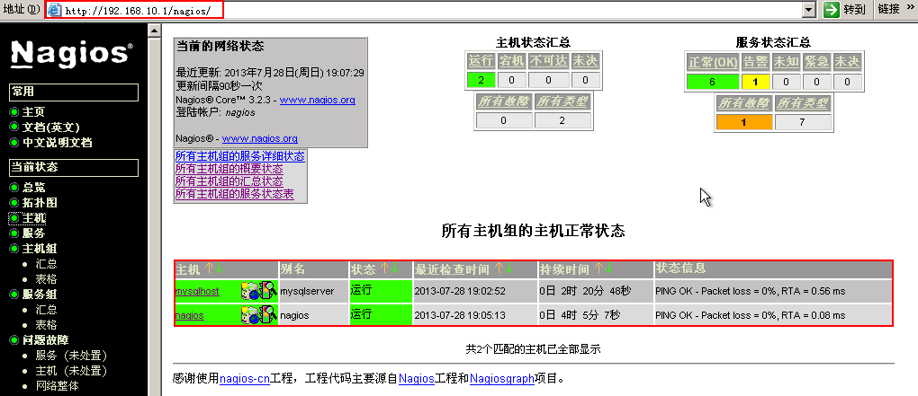Open mysqlhost host link

pyautogui.click(x=197, y=291)
